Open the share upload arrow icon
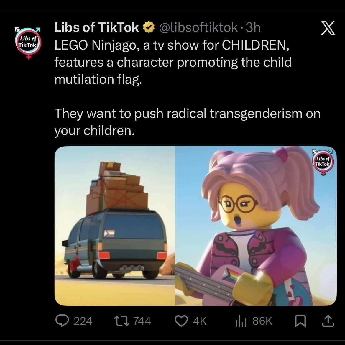The image size is (345, 345). 328,321
